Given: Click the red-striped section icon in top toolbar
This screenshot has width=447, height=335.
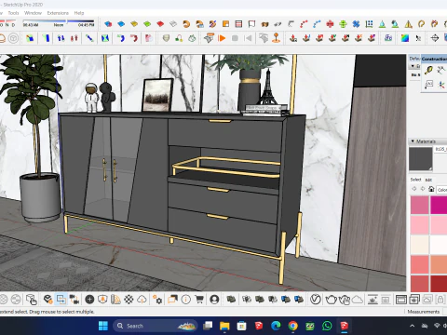Looking at the screenshot, I should pyautogui.click(x=238, y=24).
